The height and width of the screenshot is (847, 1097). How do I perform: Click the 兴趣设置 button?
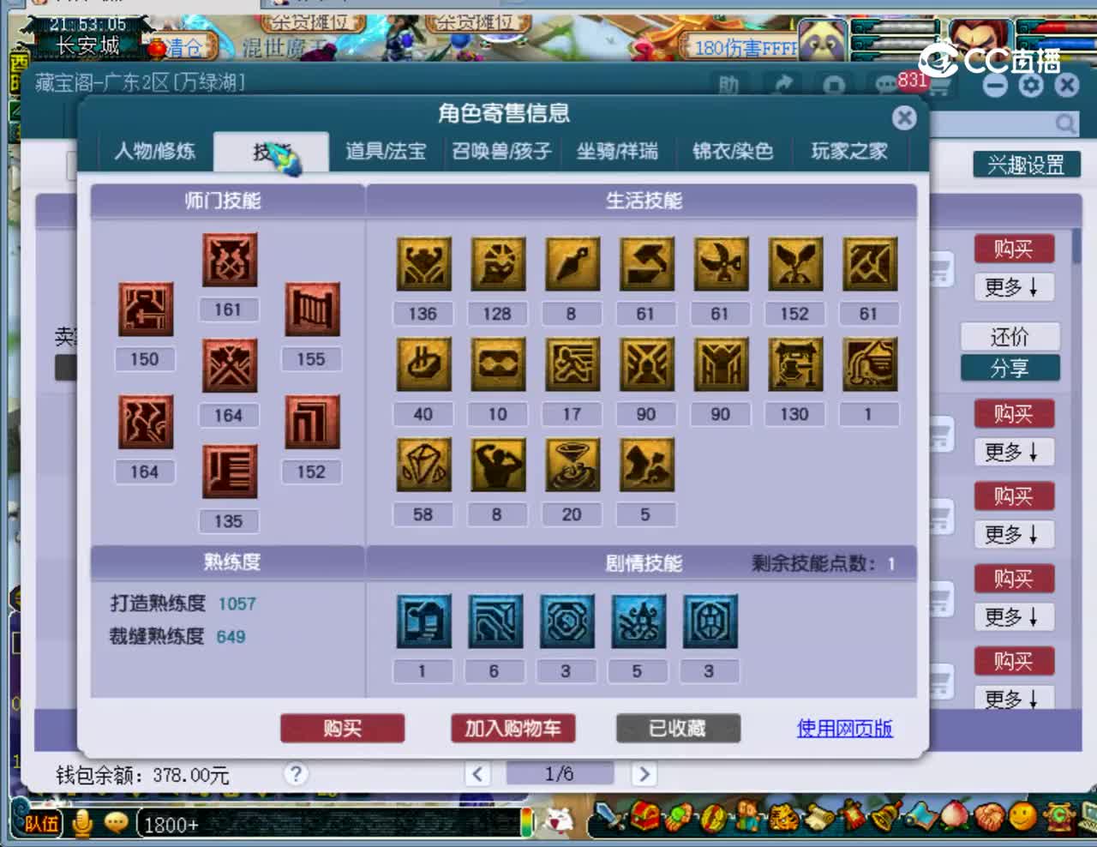[1027, 165]
